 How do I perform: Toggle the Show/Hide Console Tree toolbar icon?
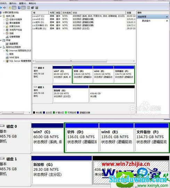(x=14, y=8)
